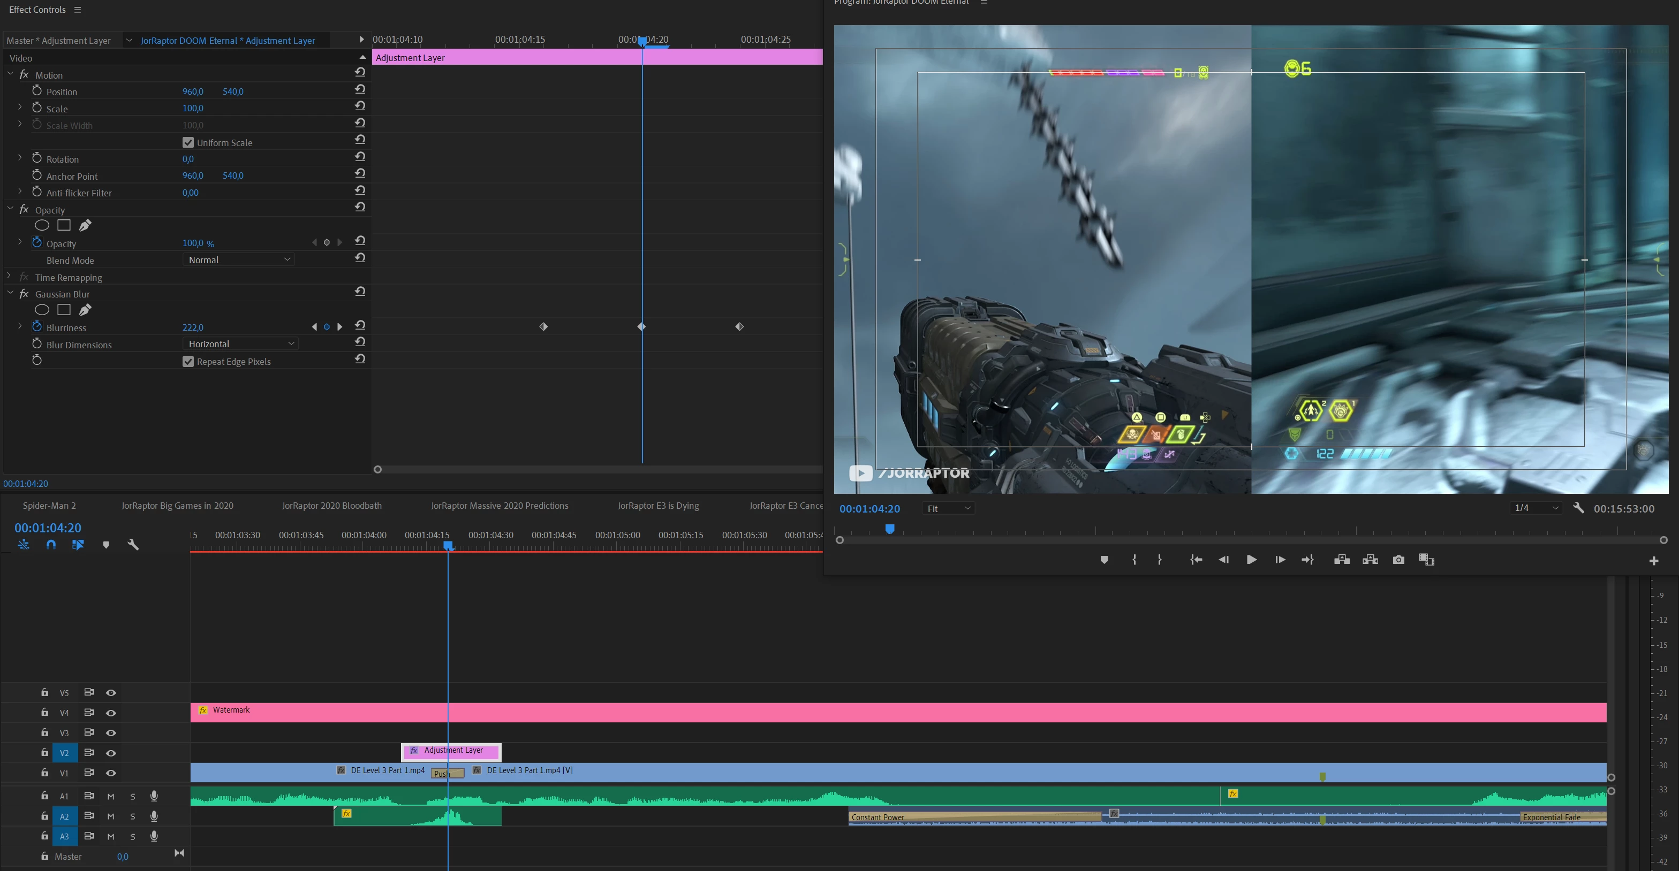Viewport: 1679px width, 871px height.
Task: Click the rightmost Blurriness keyframe diamond
Action: point(739,326)
